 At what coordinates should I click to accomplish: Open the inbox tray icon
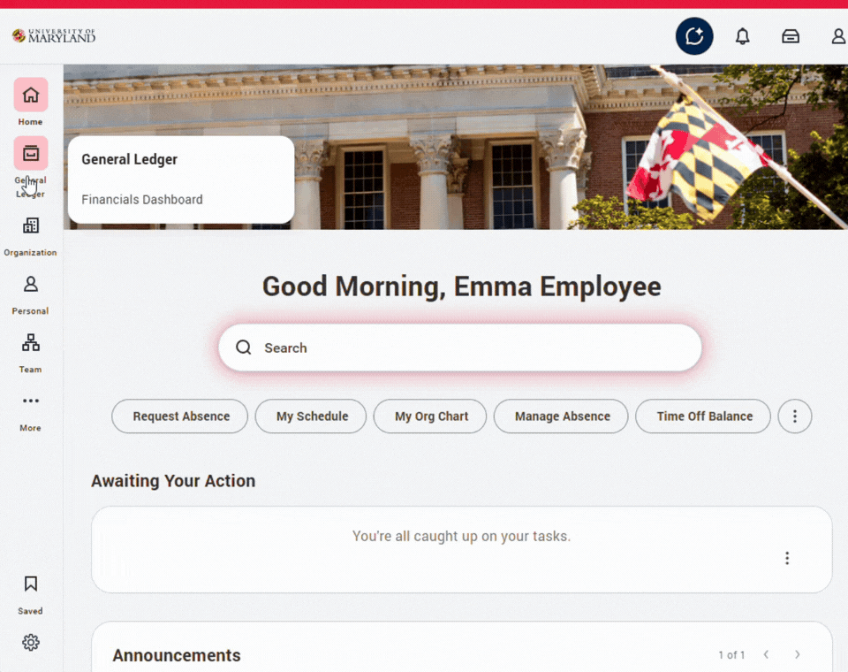click(x=791, y=36)
